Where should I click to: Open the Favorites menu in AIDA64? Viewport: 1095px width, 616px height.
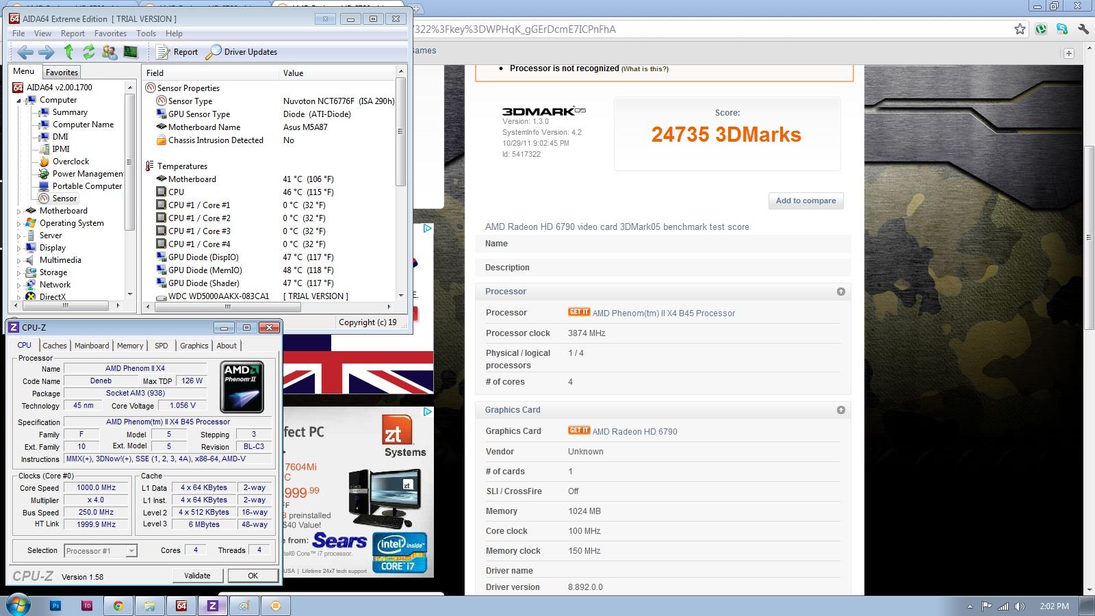(x=110, y=34)
